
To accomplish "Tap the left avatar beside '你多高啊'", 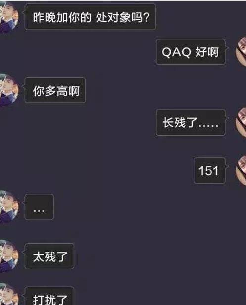I will (x=9, y=90).
